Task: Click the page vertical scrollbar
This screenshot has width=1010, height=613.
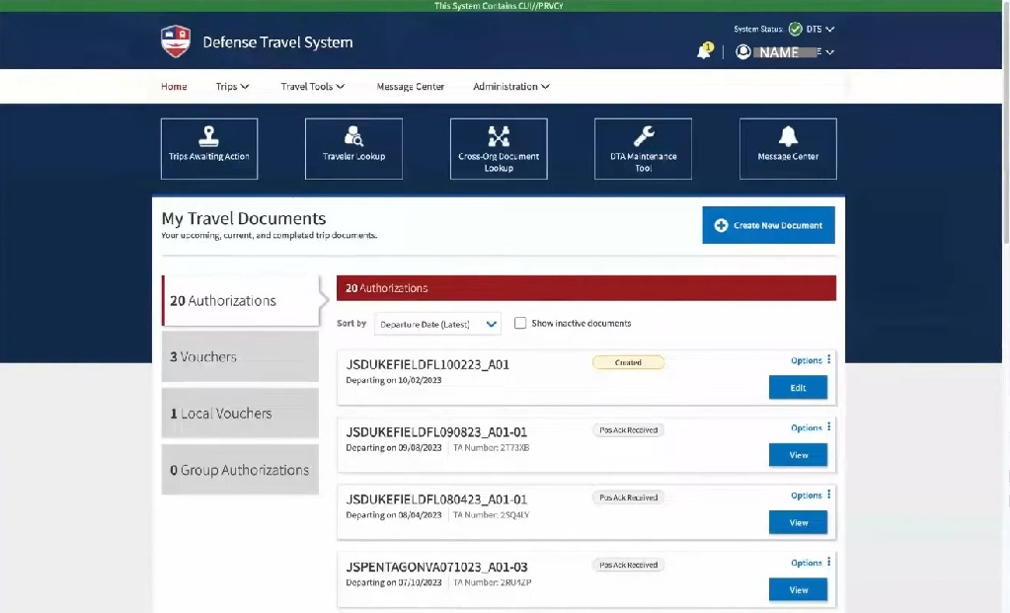Action: (1005, 122)
